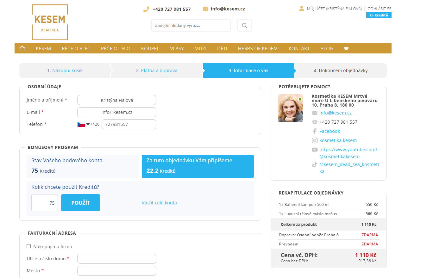The image size is (433, 278).
Task: Click ODHLÁSIT SE to log out
Action: coord(380,9)
